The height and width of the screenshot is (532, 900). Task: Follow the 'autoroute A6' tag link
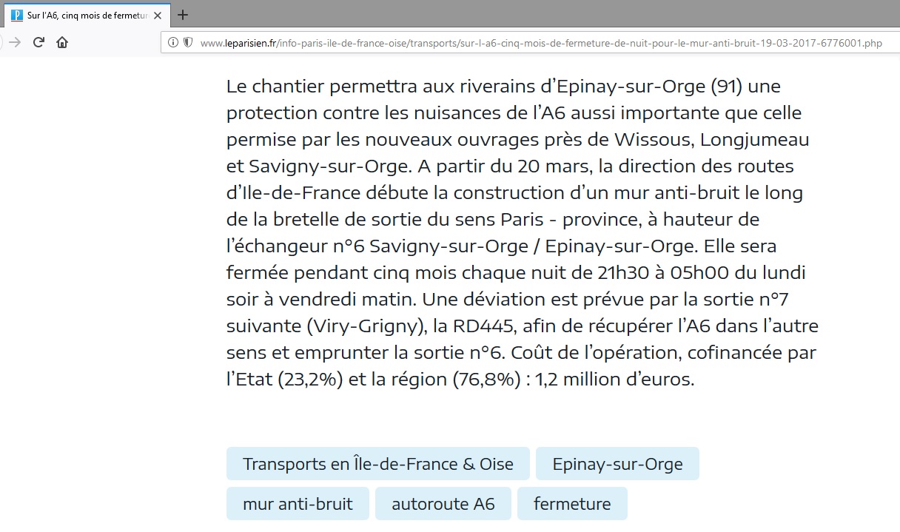point(443,504)
